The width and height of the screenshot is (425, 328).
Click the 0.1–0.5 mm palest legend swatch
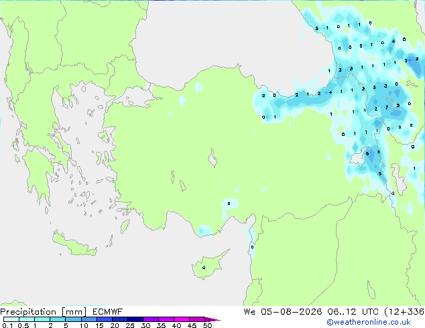pyautogui.click(x=11, y=319)
